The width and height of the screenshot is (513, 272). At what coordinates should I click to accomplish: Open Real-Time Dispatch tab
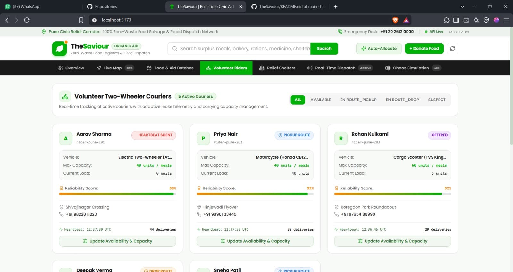[x=340, y=68]
